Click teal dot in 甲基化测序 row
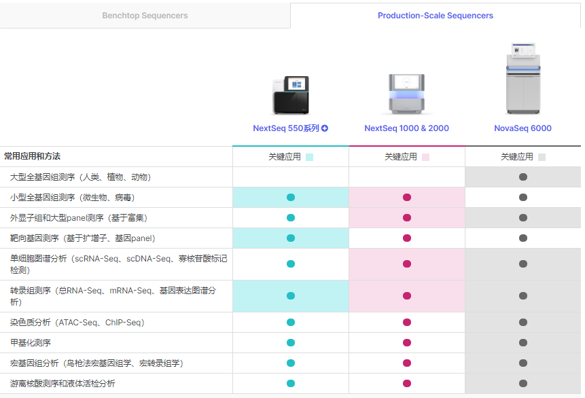Viewport: 585px width, 398px height. [291, 343]
